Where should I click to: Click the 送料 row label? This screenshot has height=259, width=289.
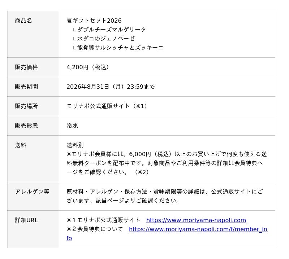tap(21, 145)
